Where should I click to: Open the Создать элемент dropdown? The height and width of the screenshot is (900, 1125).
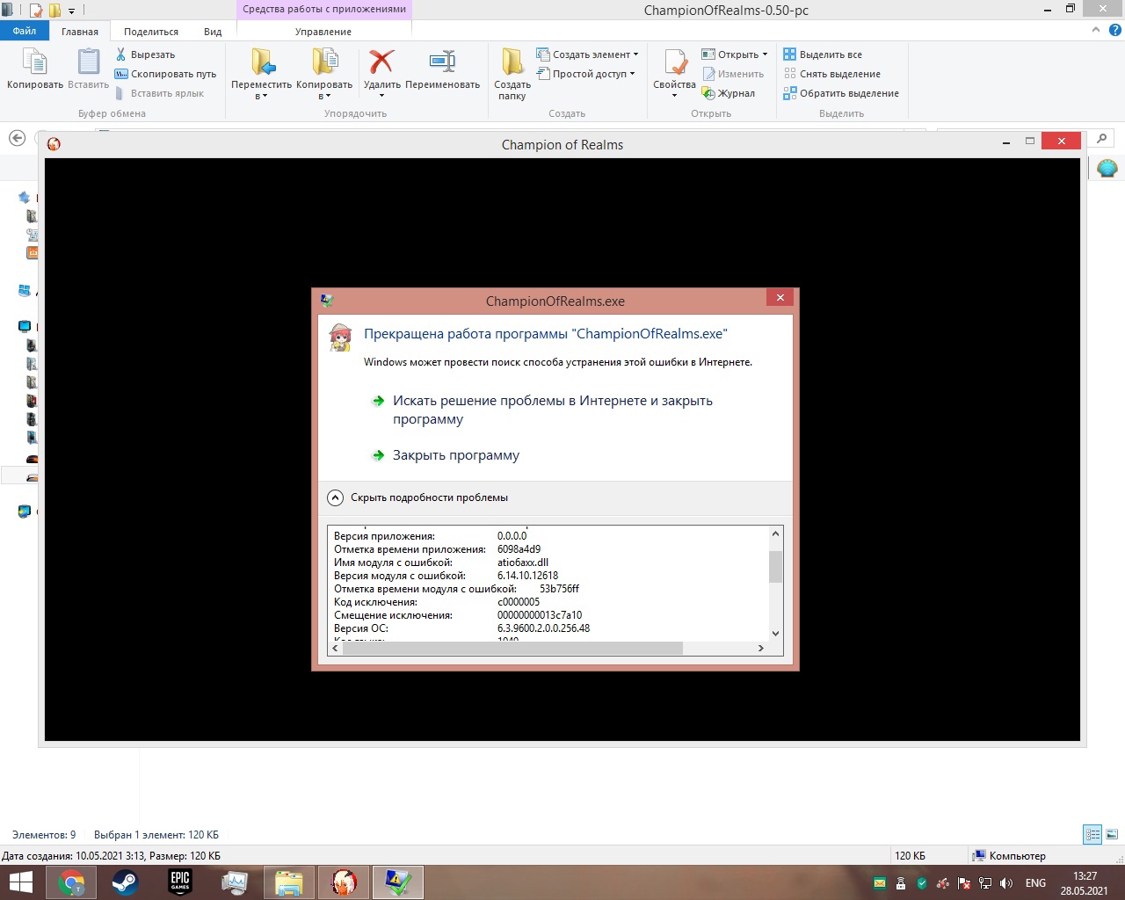[587, 54]
